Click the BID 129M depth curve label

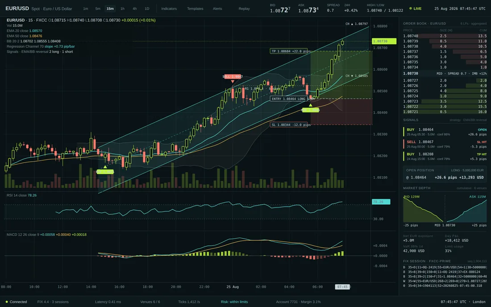(412, 197)
